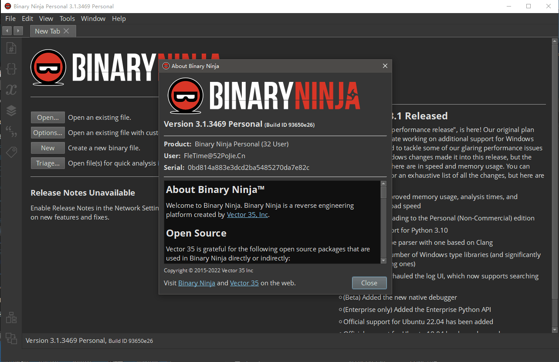
Task: Click the Options... button
Action: [x=48, y=133]
